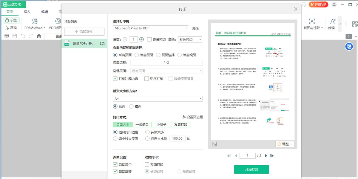Open the 插入 ribbon tab
The width and height of the screenshot is (358, 179).
coord(27,12)
